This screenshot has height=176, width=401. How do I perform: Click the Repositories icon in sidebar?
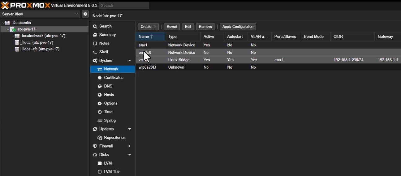[x=100, y=138]
